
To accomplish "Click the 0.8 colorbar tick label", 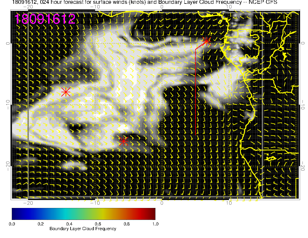I will tap(127, 224).
